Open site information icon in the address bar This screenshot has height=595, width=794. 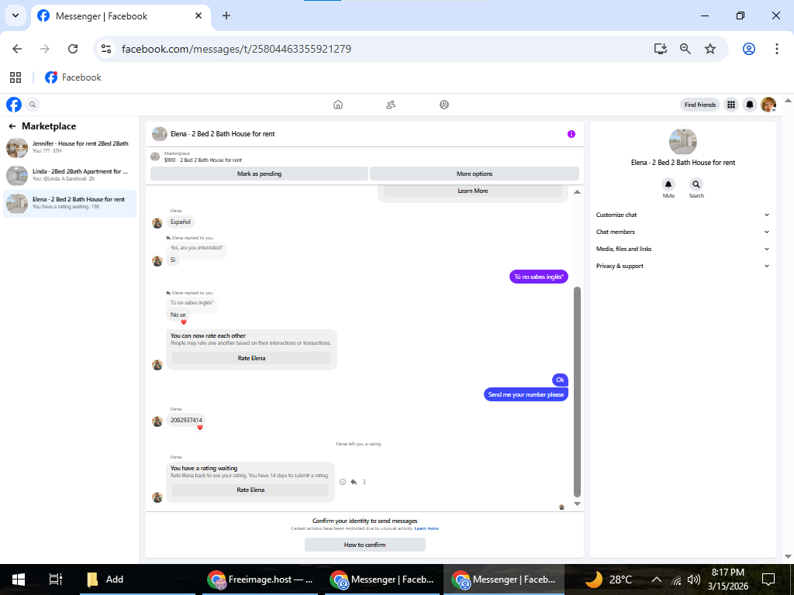[x=105, y=49]
